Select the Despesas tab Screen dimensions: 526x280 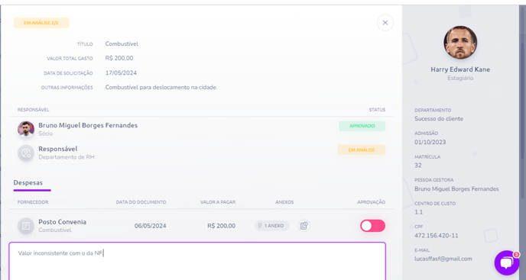[28, 183]
